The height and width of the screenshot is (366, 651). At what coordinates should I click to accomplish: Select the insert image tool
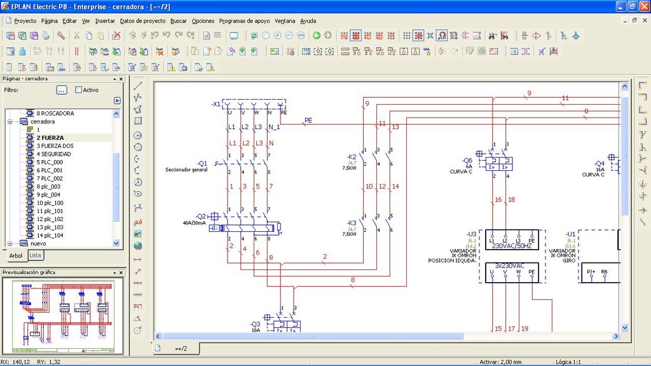click(138, 234)
